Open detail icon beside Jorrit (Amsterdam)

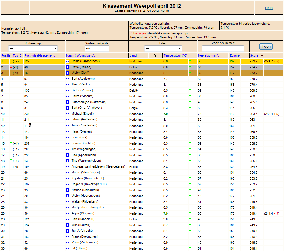67,126
